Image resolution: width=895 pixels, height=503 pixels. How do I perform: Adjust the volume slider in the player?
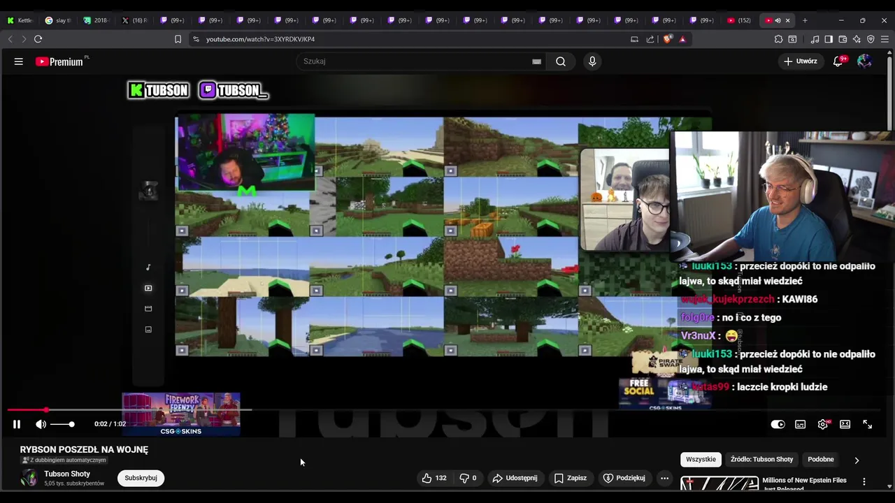click(62, 424)
